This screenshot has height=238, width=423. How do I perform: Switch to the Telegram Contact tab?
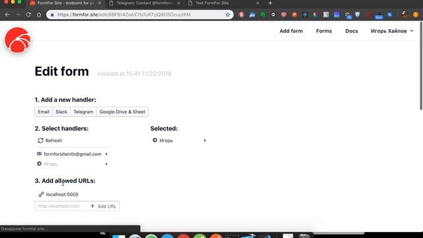point(144,3)
